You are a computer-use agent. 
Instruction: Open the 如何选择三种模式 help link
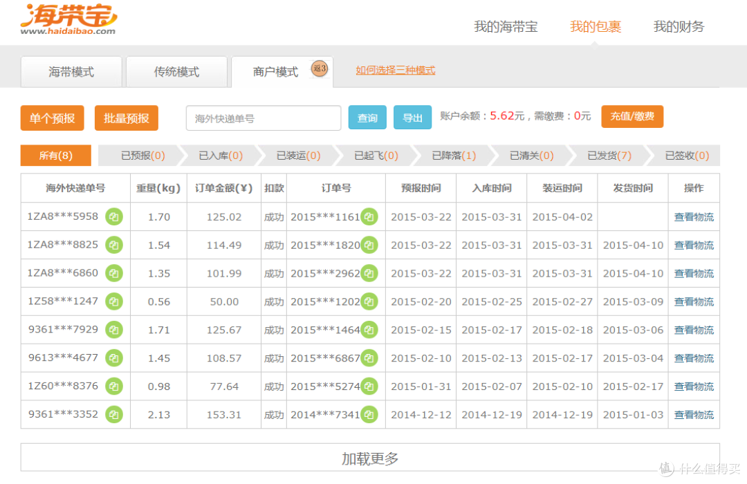tap(396, 70)
